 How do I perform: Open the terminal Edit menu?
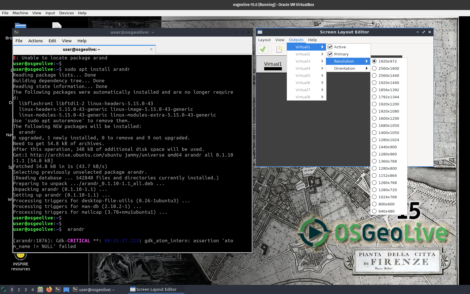(x=52, y=41)
